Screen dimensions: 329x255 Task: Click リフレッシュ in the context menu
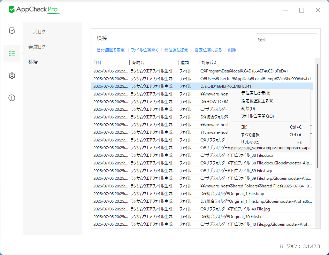click(x=250, y=142)
